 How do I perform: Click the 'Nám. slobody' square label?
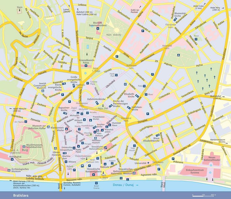point(114,35)
